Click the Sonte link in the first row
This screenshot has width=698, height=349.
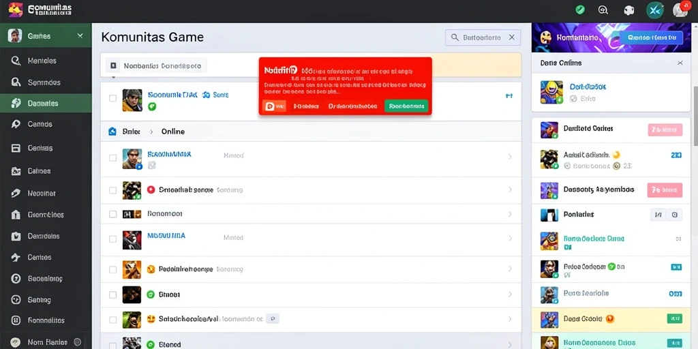221,95
